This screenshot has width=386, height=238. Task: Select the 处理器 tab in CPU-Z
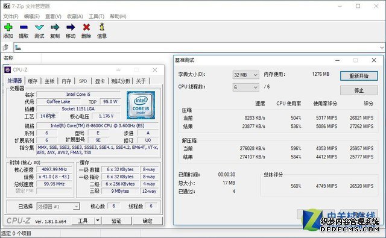(14, 81)
